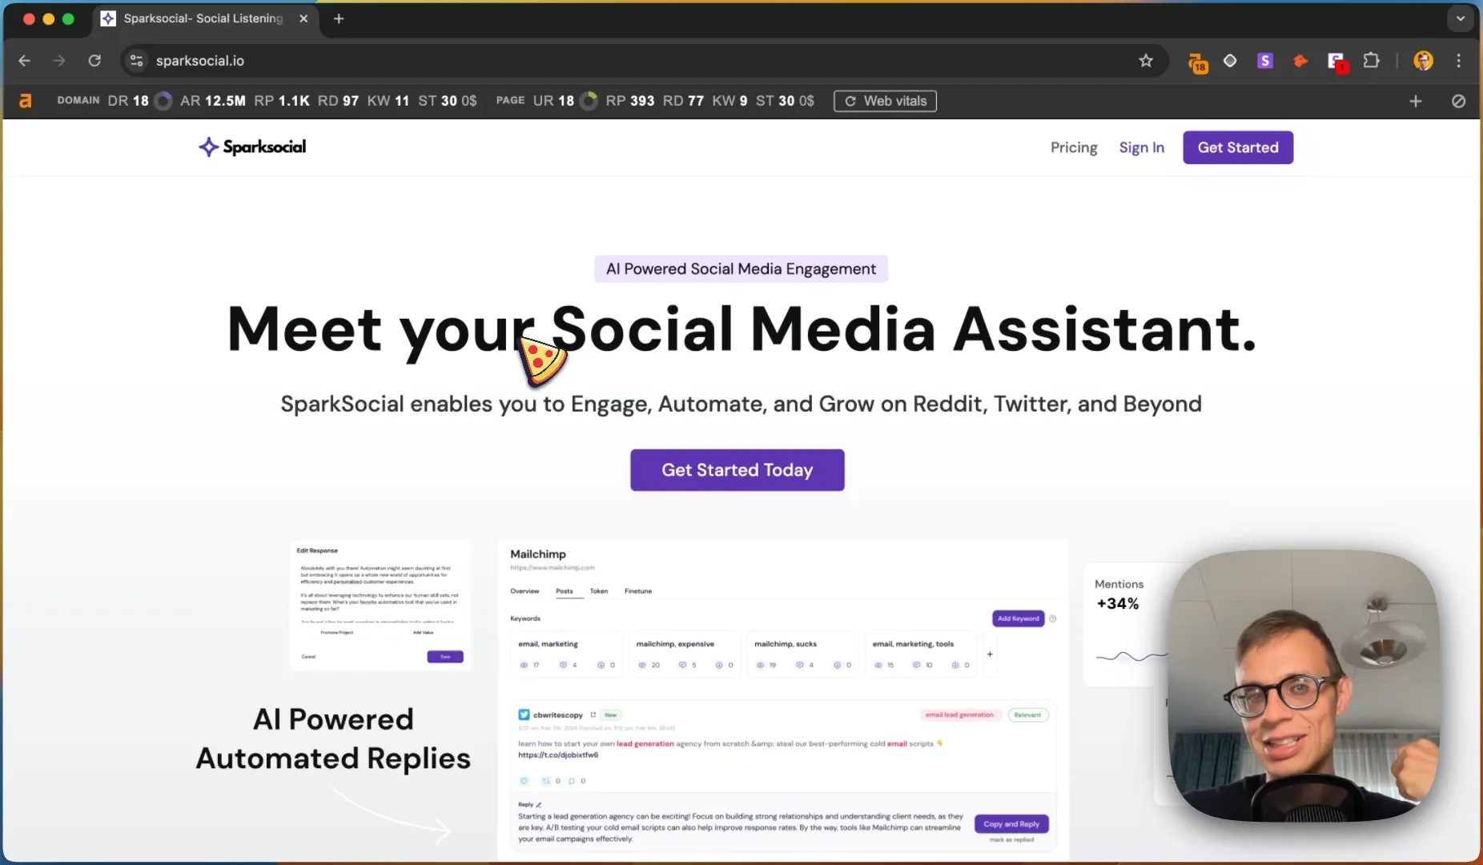This screenshot has width=1483, height=865.
Task: Open the orange-red arrow extension
Action: [1300, 61]
